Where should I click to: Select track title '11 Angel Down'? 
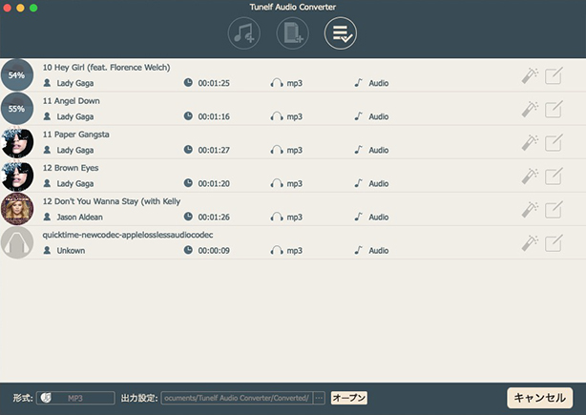tap(71, 101)
